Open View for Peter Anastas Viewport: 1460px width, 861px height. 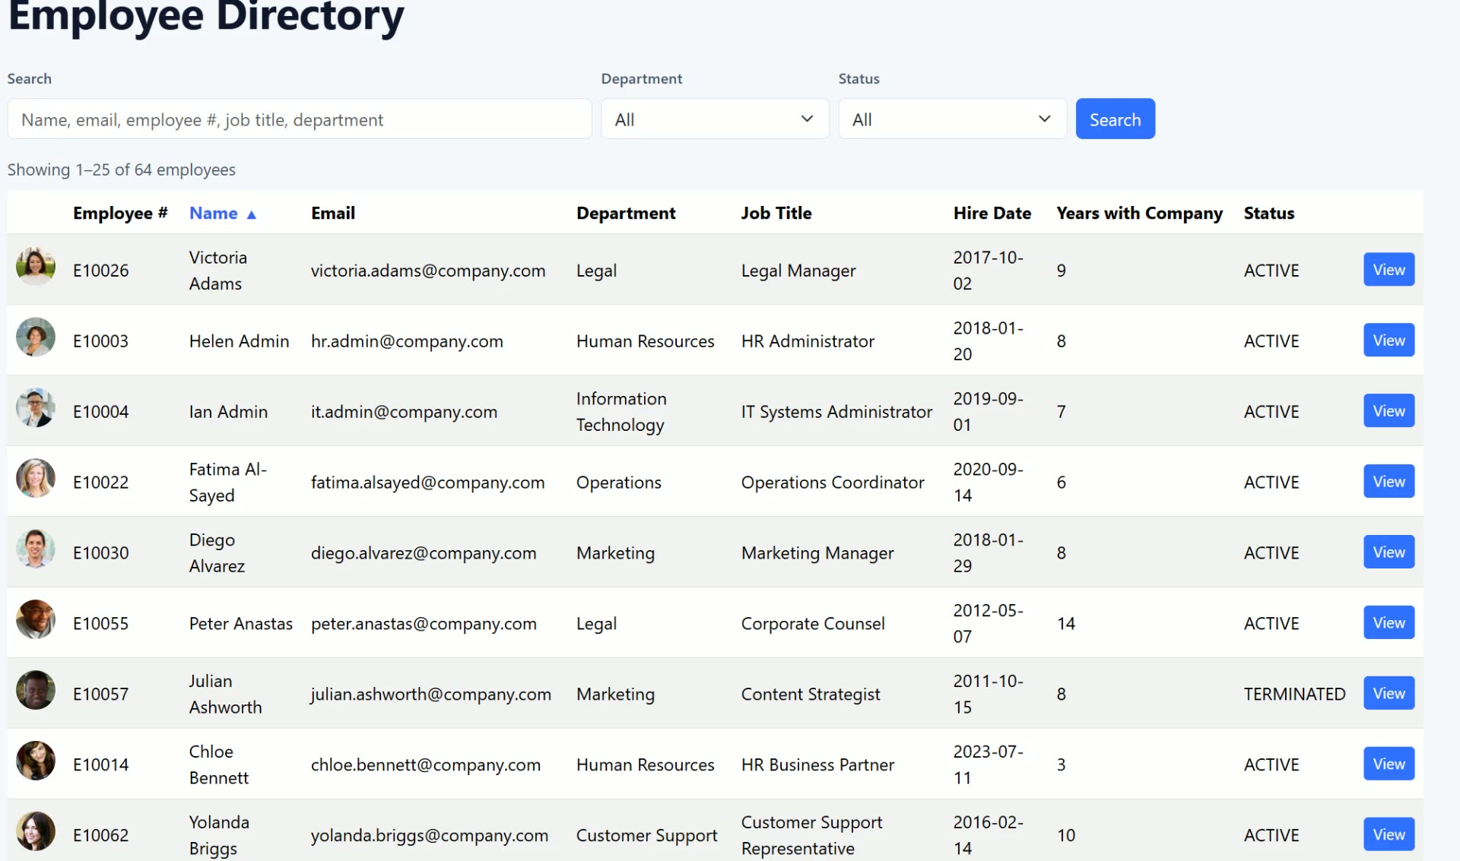pyautogui.click(x=1389, y=623)
